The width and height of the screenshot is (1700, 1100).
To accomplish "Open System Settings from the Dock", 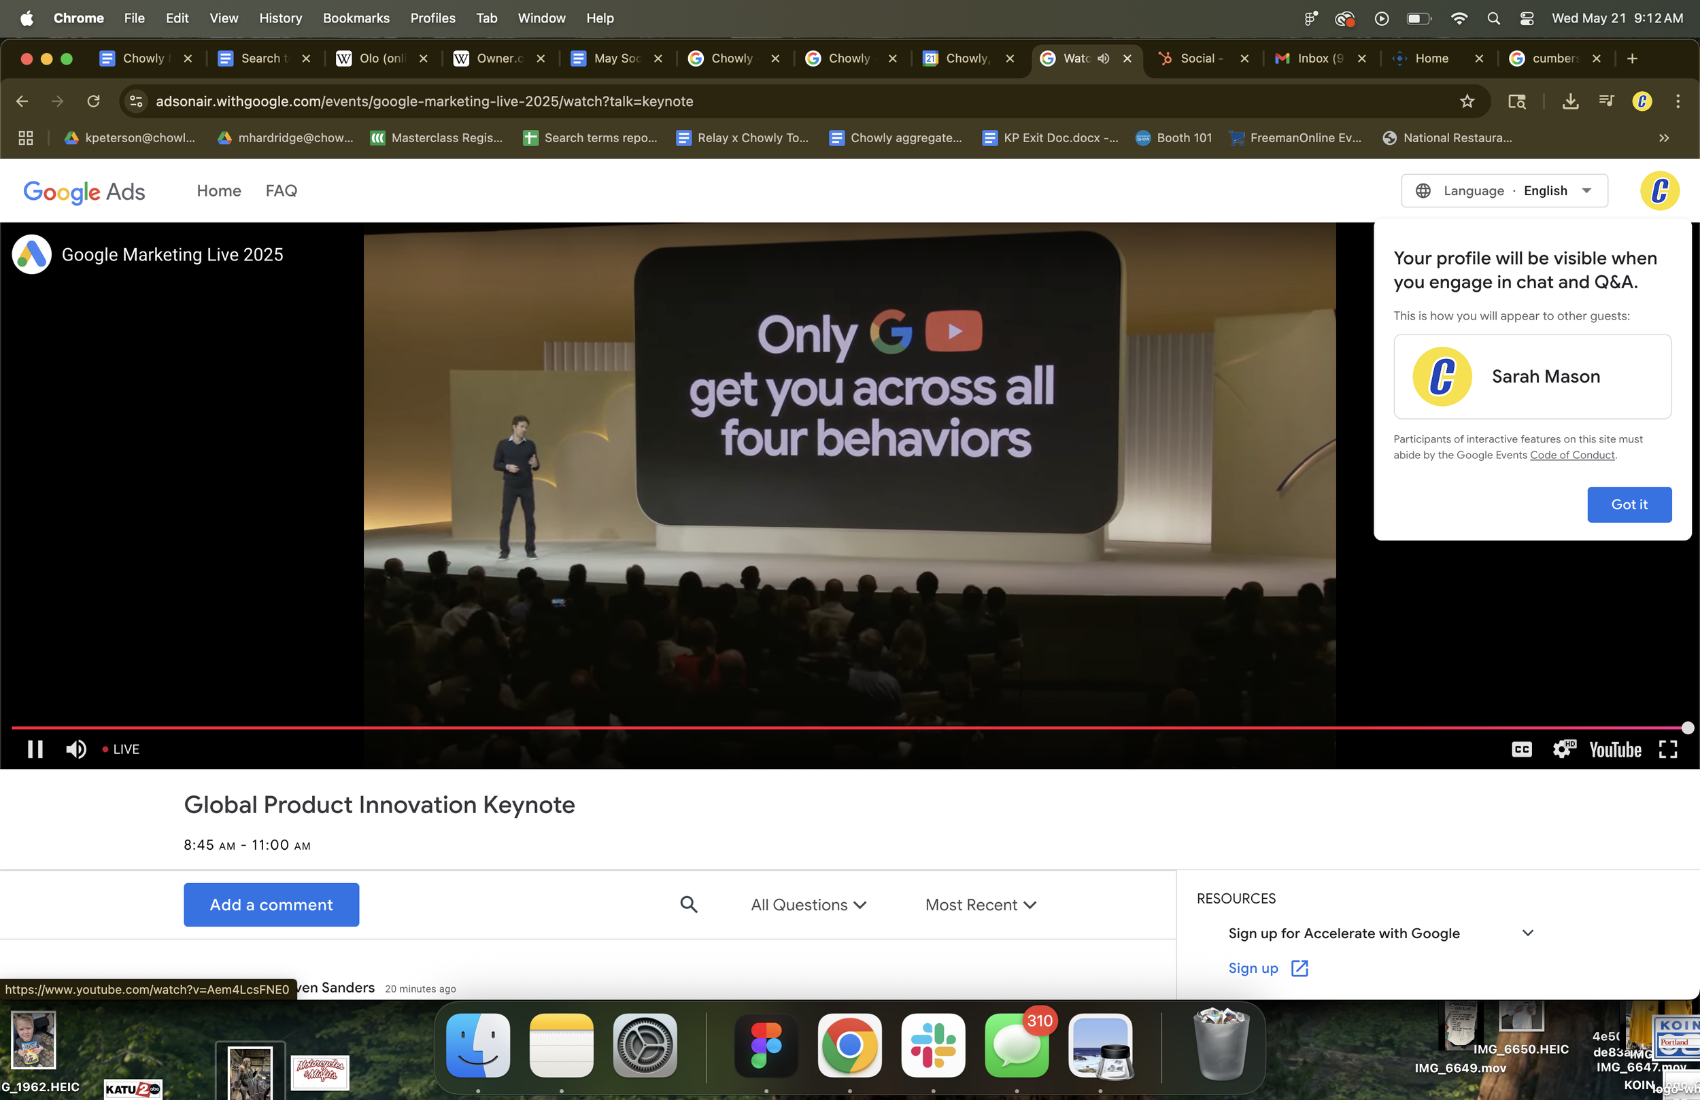I will [x=644, y=1045].
